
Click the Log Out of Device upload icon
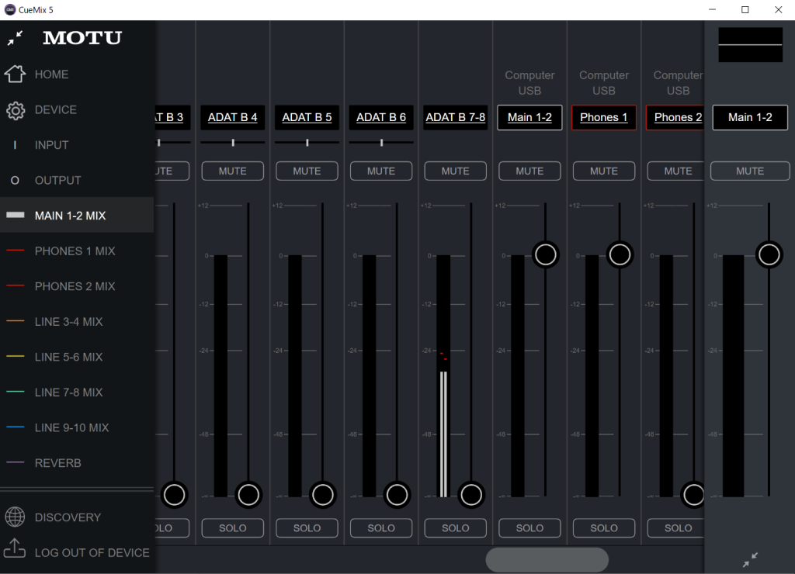tap(15, 549)
